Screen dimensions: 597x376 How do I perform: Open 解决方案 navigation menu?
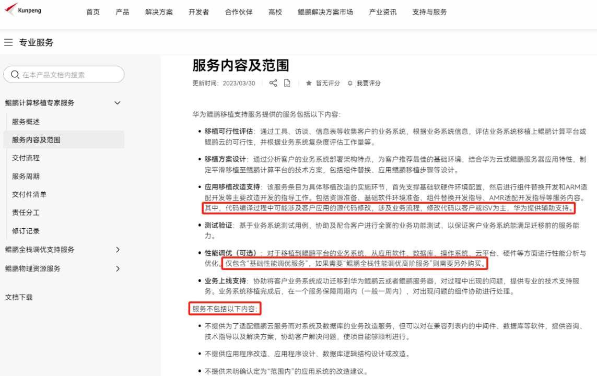point(159,12)
